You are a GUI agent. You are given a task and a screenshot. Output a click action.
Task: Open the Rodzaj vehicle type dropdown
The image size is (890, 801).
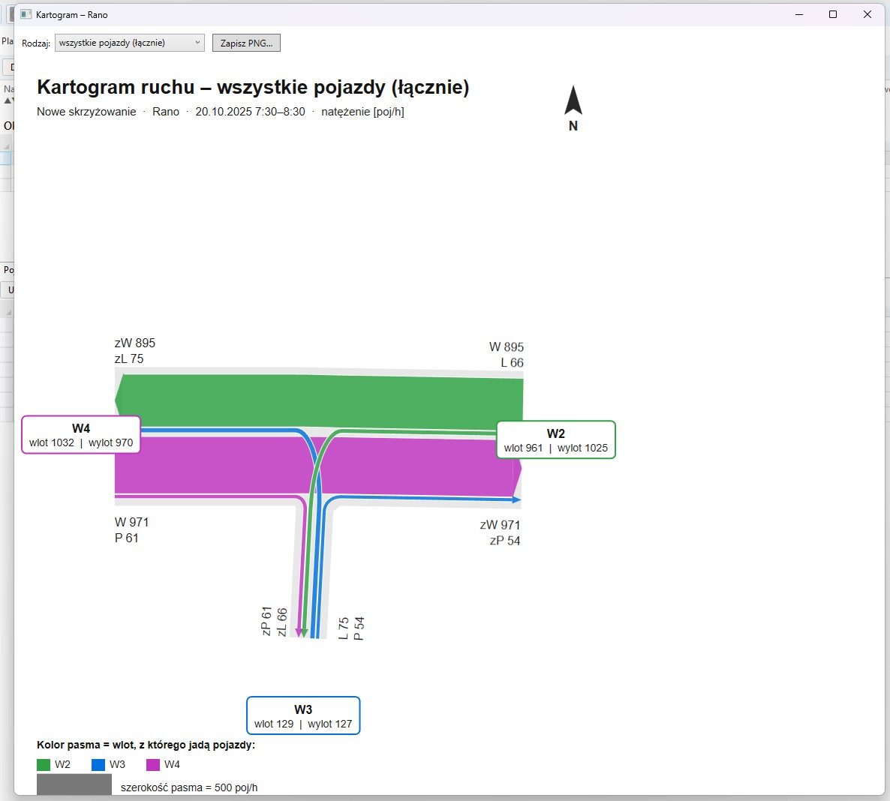[129, 43]
